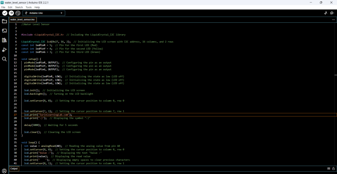Click the "//Water Level Sensor" comment on line 1

coord(36,24)
